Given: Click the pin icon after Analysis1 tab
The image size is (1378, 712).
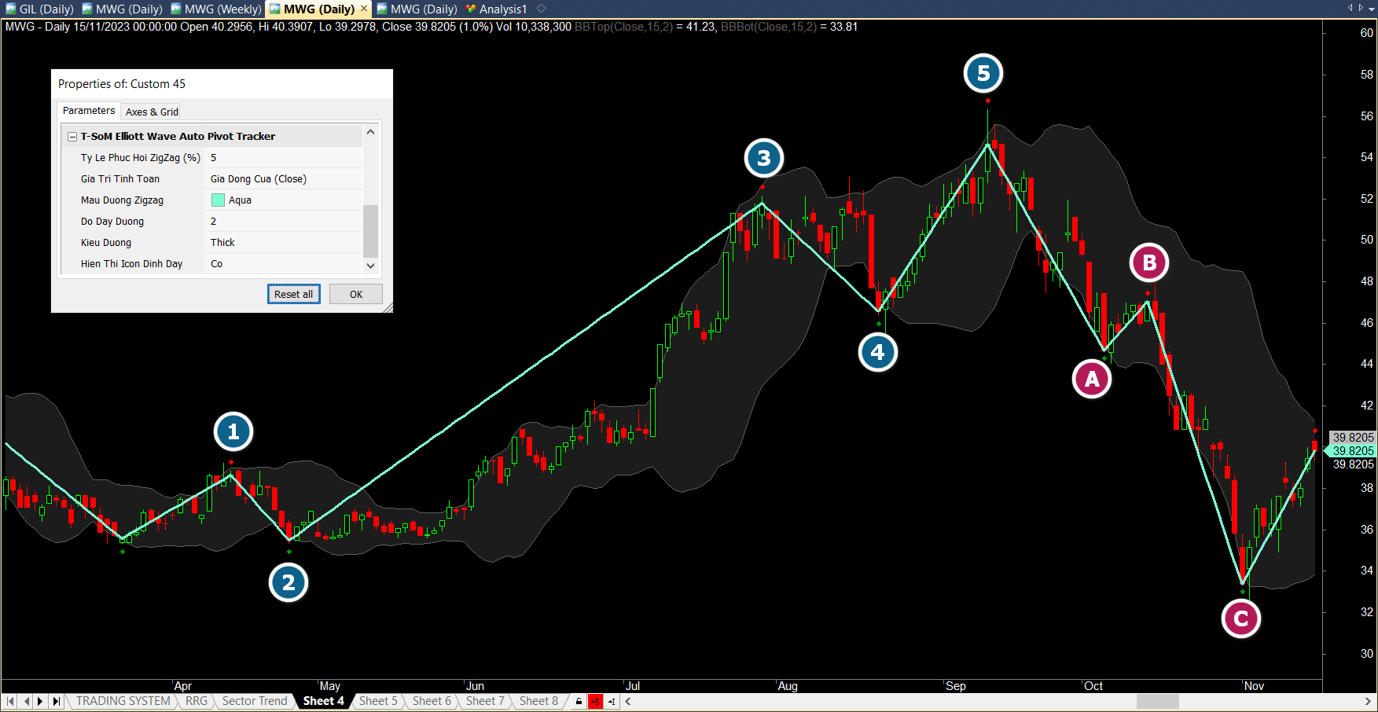Looking at the screenshot, I should [x=541, y=9].
